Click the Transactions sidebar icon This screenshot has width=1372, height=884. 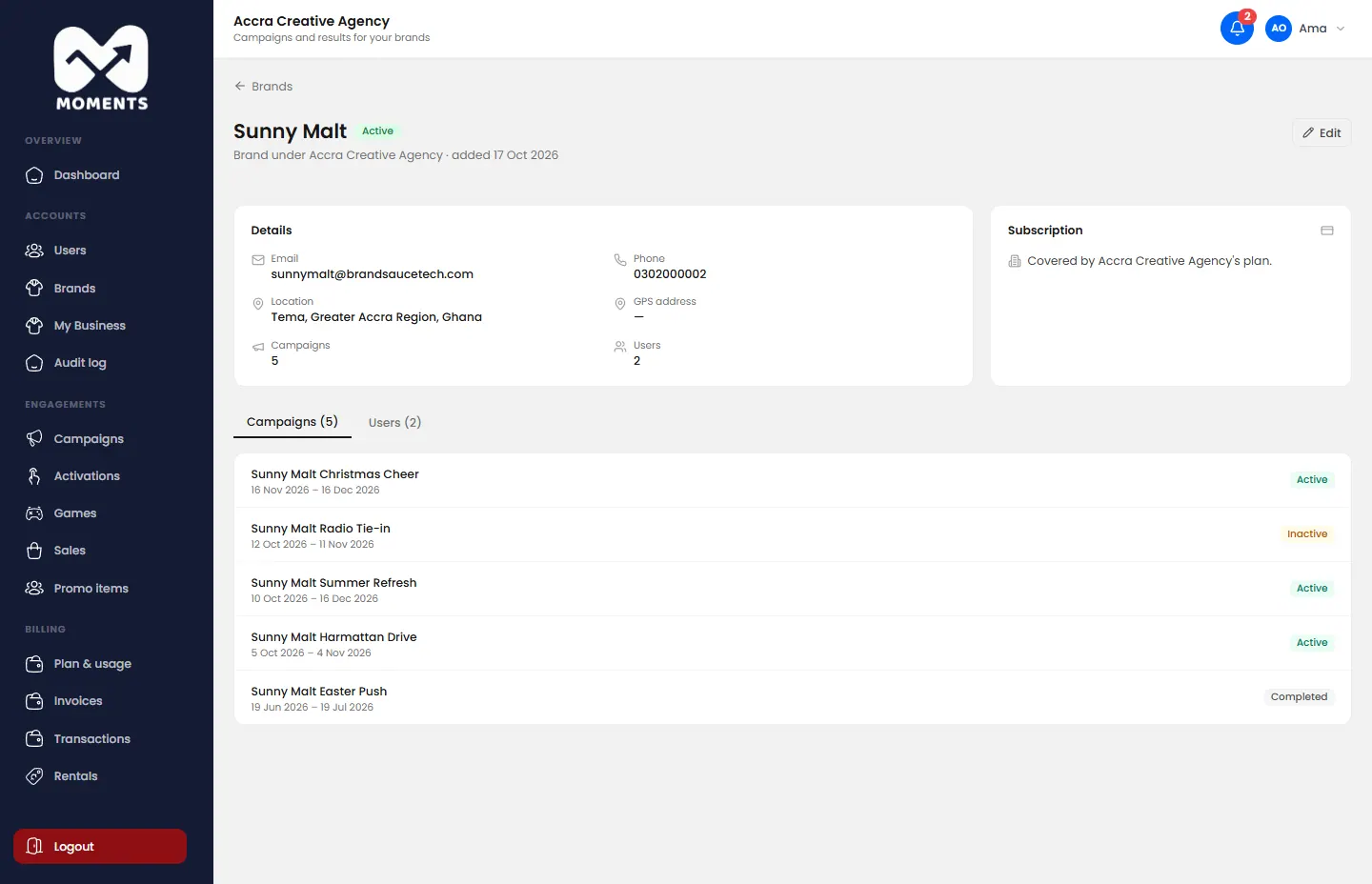coord(34,739)
